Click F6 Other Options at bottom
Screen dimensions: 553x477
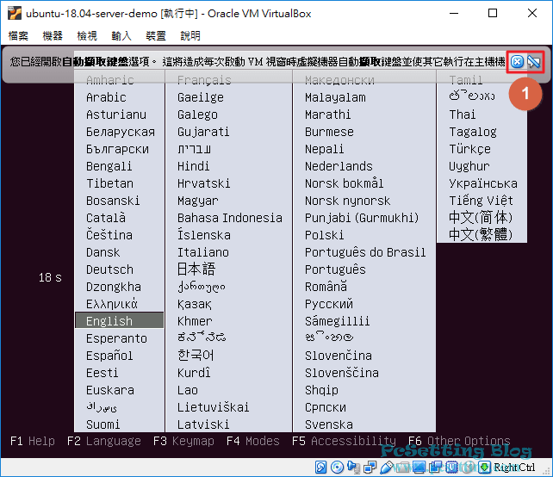459,441
